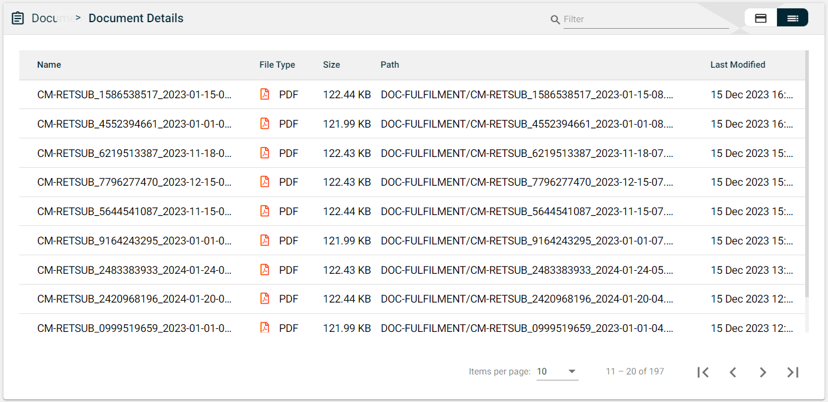This screenshot has width=828, height=402.
Task: Switch to card view layout
Action: pos(760,18)
